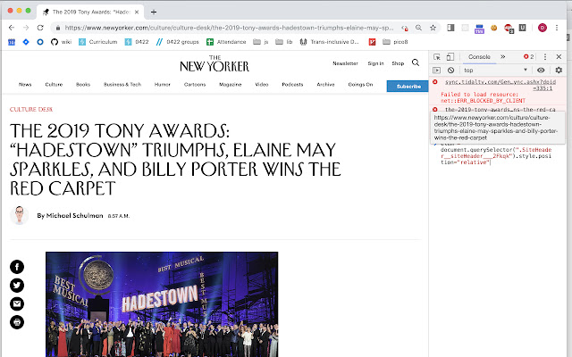572x357 pixels.
Task: Click the cookie extension icon
Action: tap(493, 28)
